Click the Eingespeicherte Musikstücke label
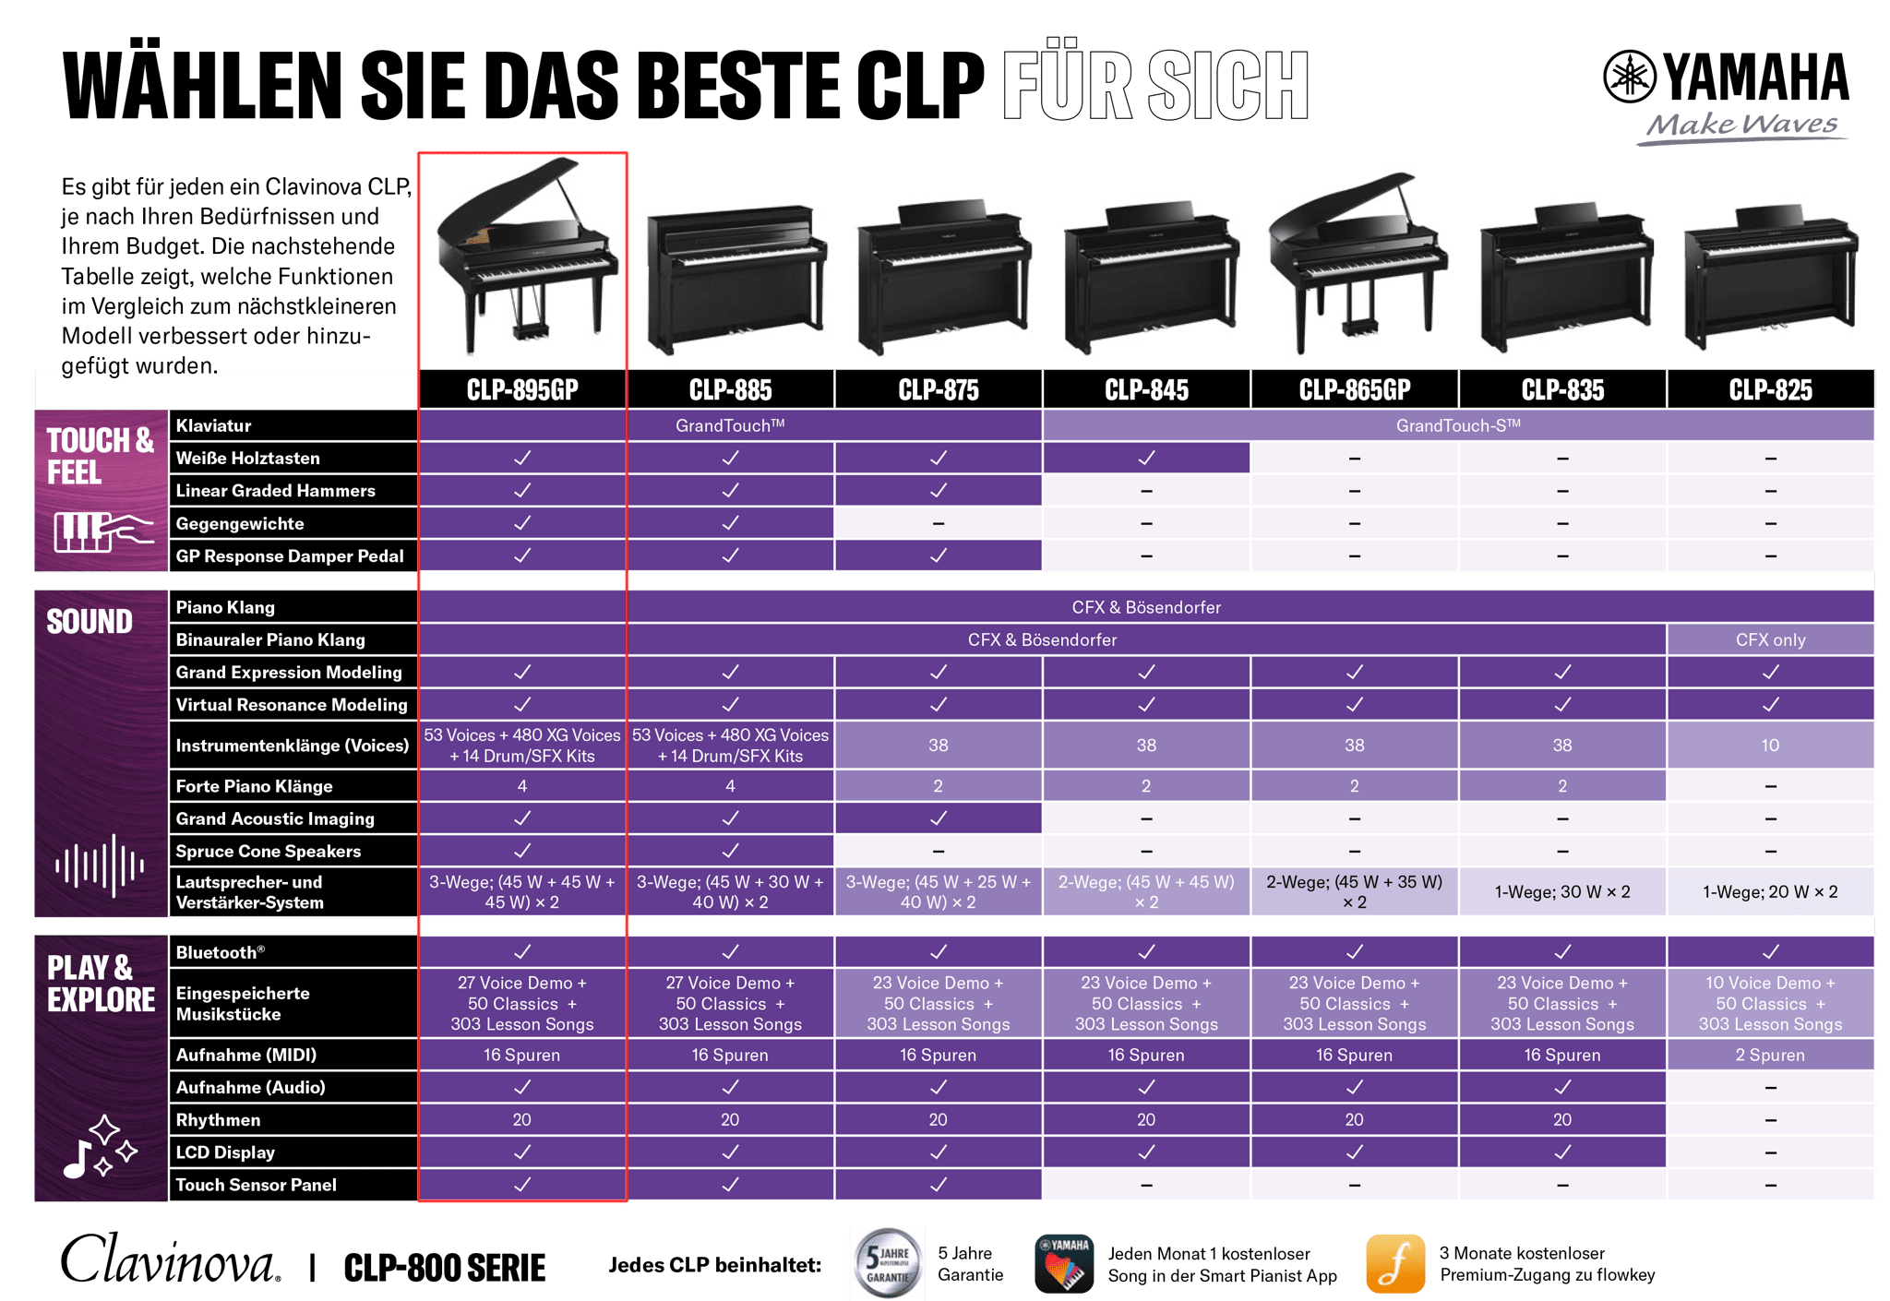The width and height of the screenshot is (1890, 1301). [293, 1003]
